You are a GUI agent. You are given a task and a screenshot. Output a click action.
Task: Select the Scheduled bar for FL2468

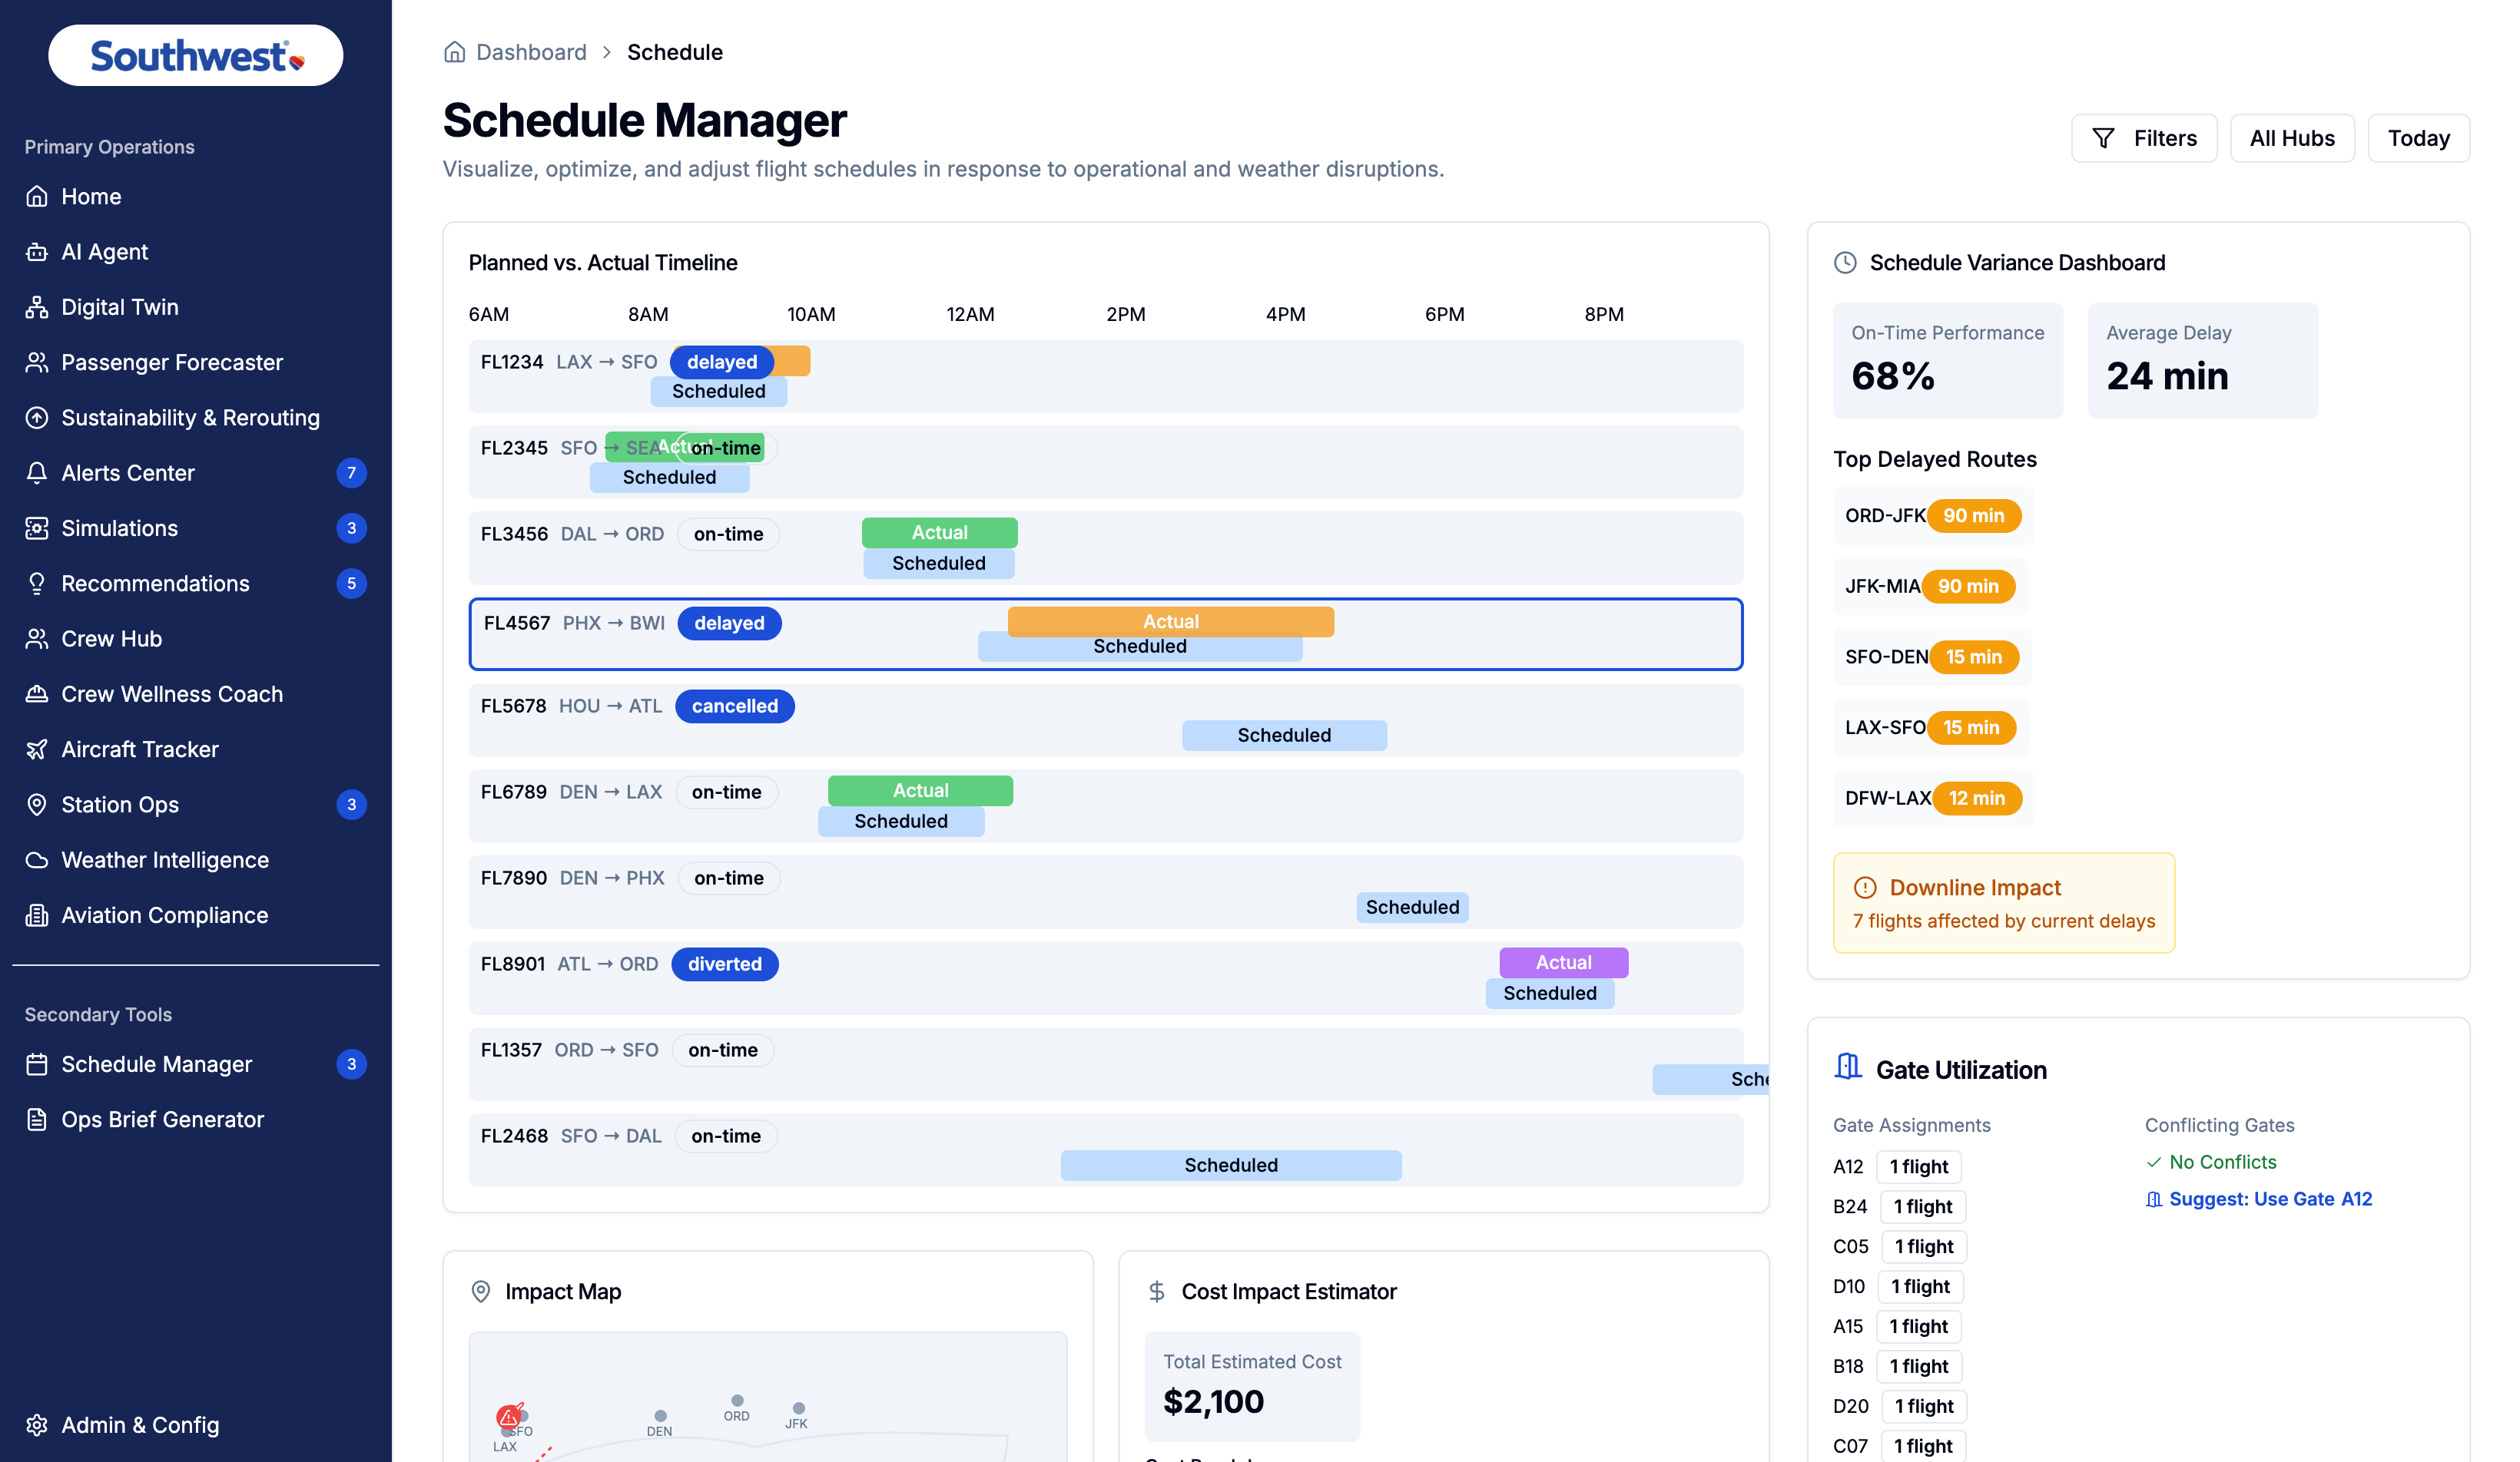(1231, 1165)
